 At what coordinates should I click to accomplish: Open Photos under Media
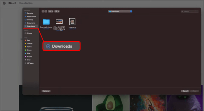[28, 33]
